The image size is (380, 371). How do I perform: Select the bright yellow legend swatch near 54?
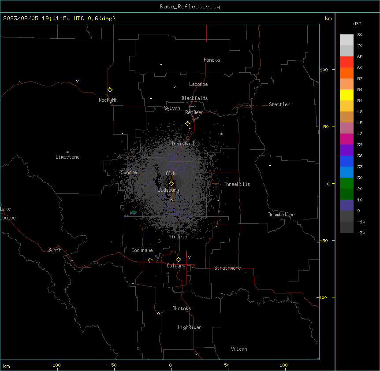pos(346,95)
